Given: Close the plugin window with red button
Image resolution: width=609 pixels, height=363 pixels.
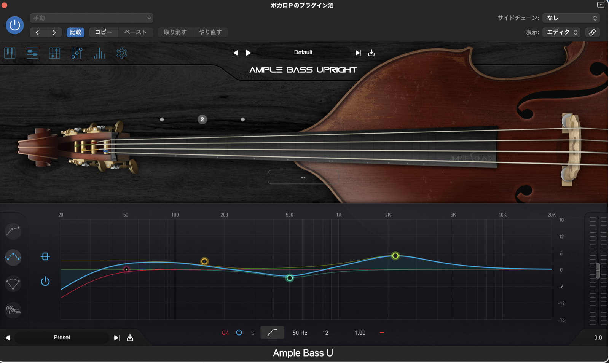Looking at the screenshot, I should click(4, 5).
